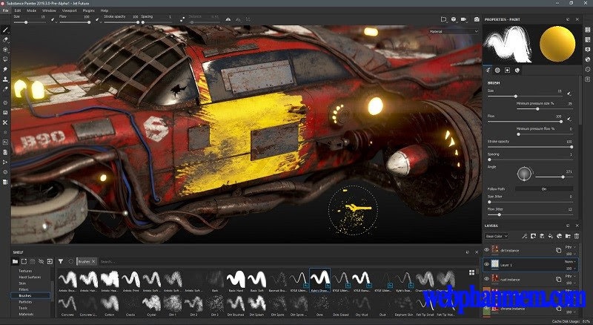Click the video camera icon above viewport
This screenshot has width=593, height=325.
point(464,19)
